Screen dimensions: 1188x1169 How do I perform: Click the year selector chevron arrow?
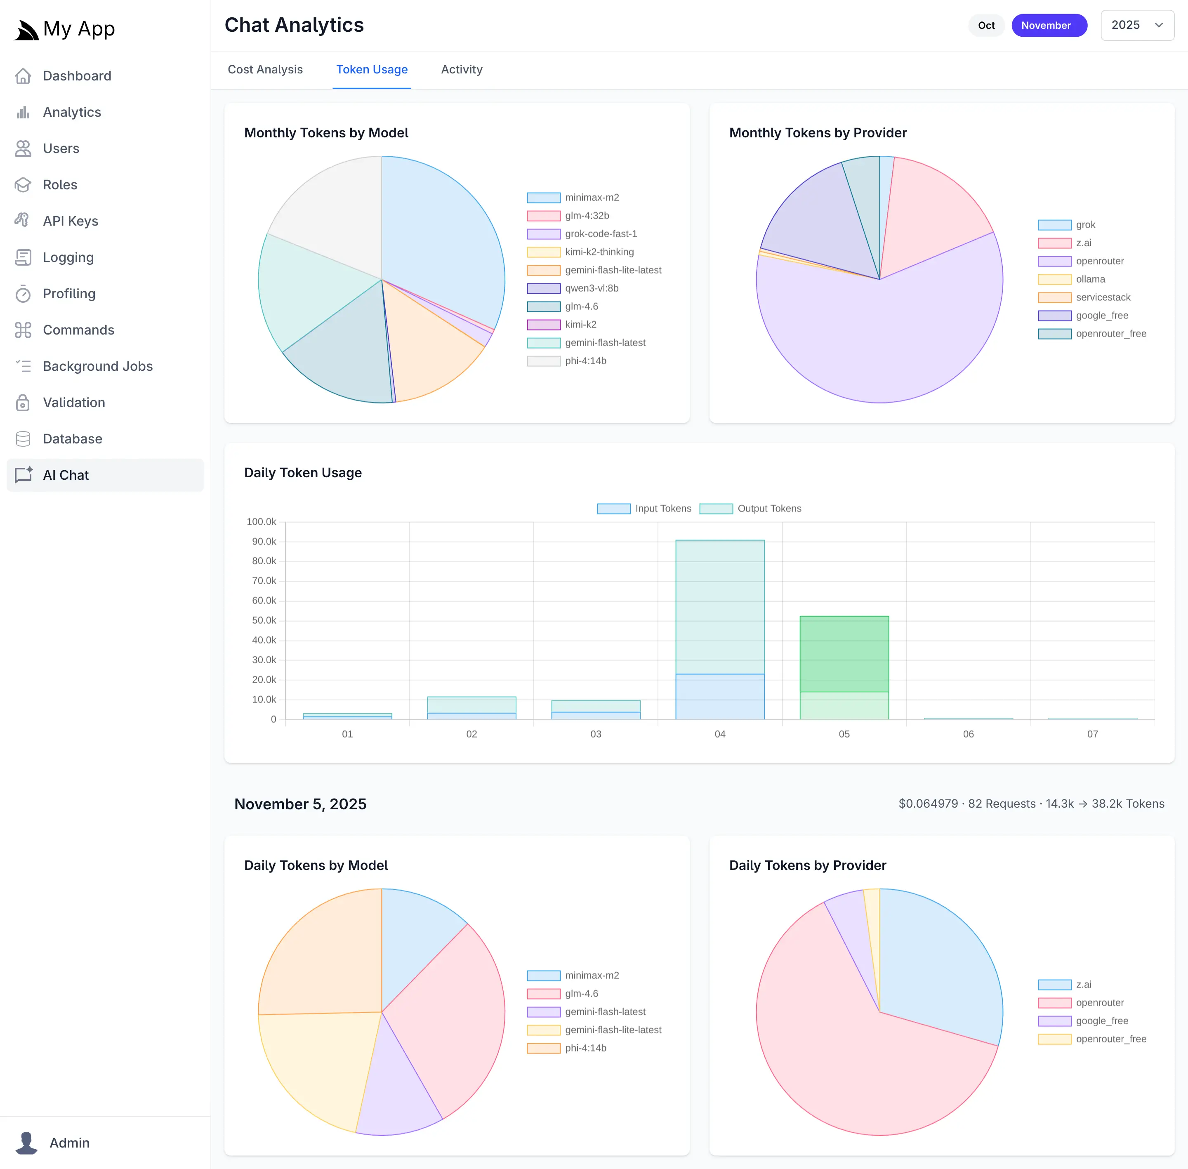1159,25
